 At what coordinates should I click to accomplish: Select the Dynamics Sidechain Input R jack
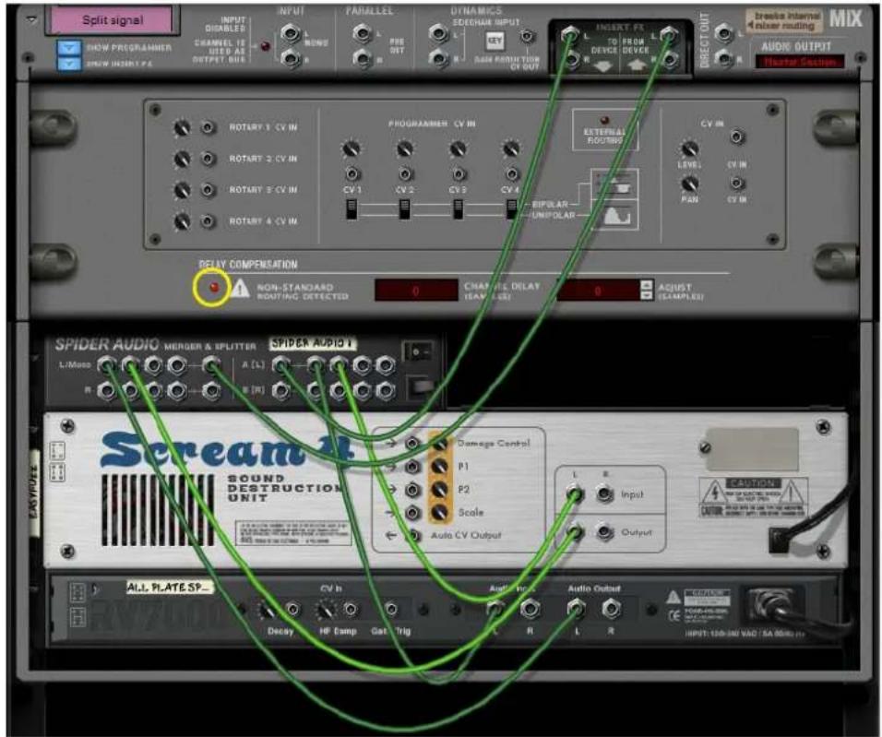point(438,58)
